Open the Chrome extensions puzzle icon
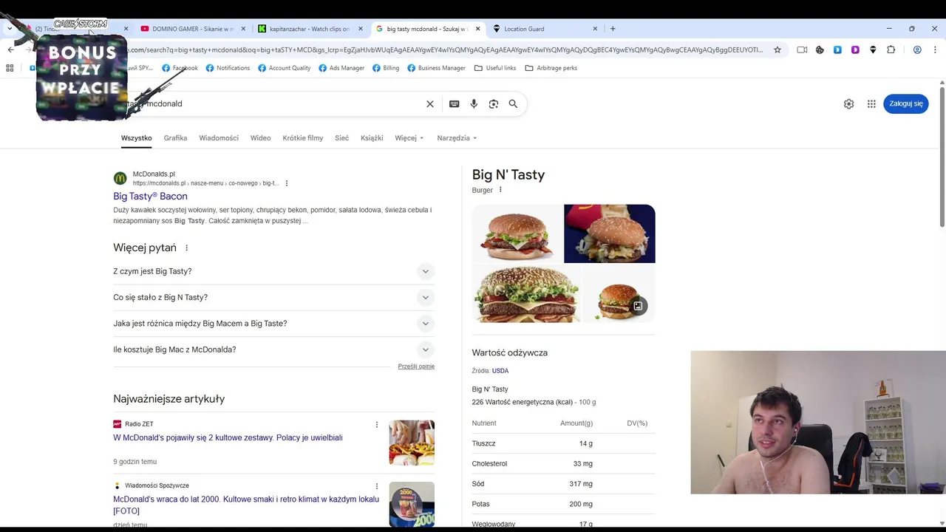Image resolution: width=946 pixels, height=532 pixels. pos(891,50)
